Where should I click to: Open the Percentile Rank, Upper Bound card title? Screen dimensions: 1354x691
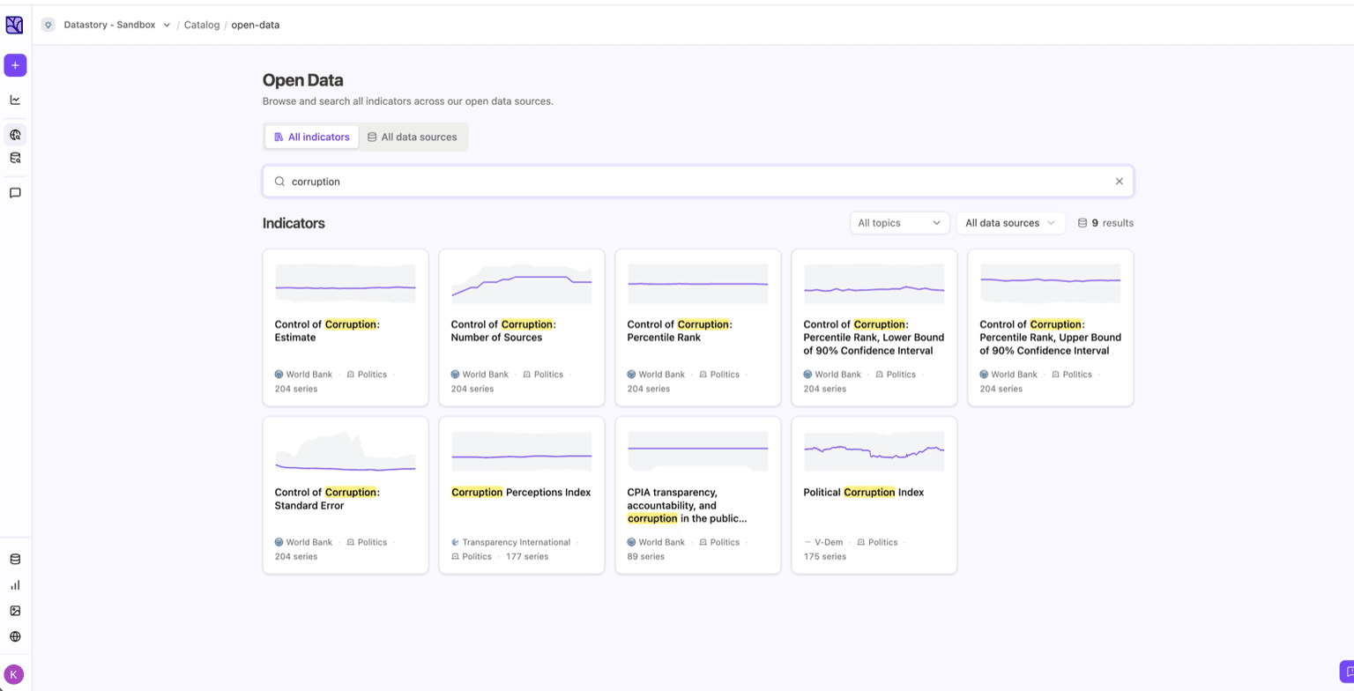click(1050, 338)
